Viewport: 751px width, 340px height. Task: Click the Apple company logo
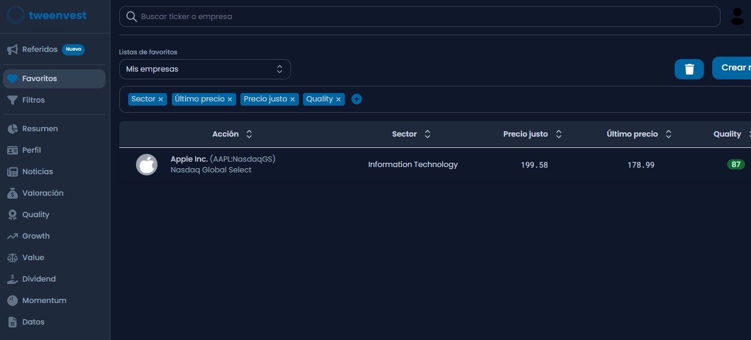[146, 165]
